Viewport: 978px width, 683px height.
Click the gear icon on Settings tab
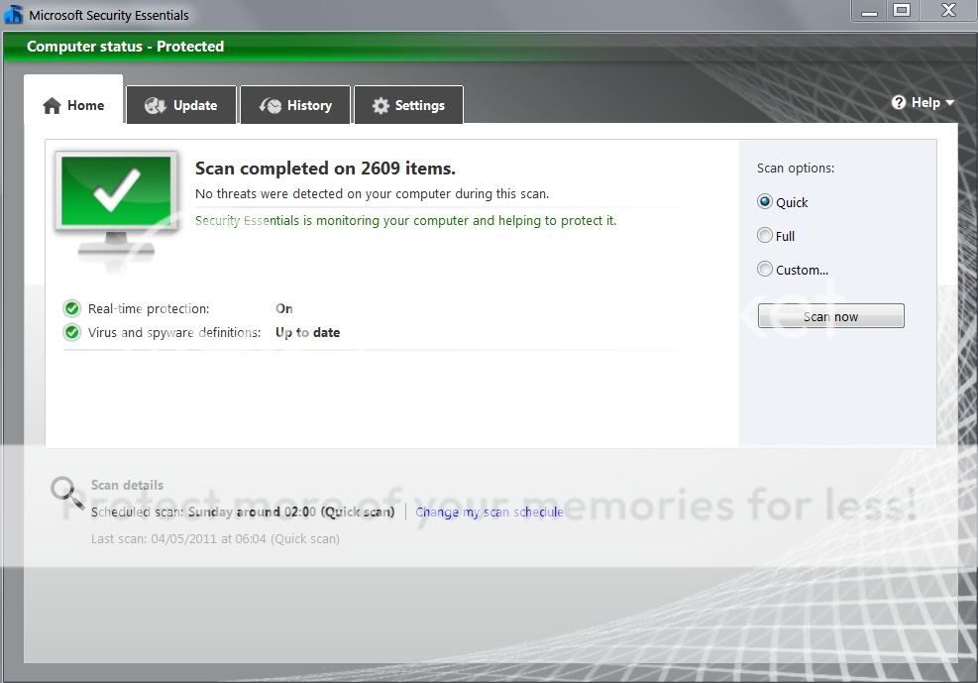click(380, 105)
